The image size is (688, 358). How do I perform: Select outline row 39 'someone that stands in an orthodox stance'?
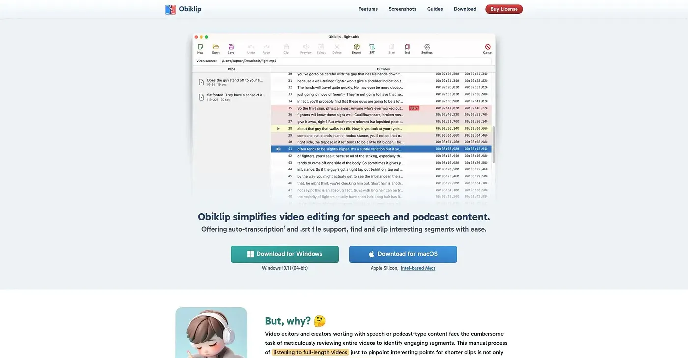coord(382,135)
